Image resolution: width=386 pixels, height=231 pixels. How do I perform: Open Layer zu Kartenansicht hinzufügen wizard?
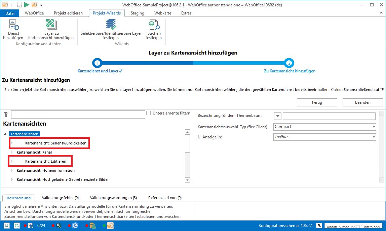pos(51,26)
